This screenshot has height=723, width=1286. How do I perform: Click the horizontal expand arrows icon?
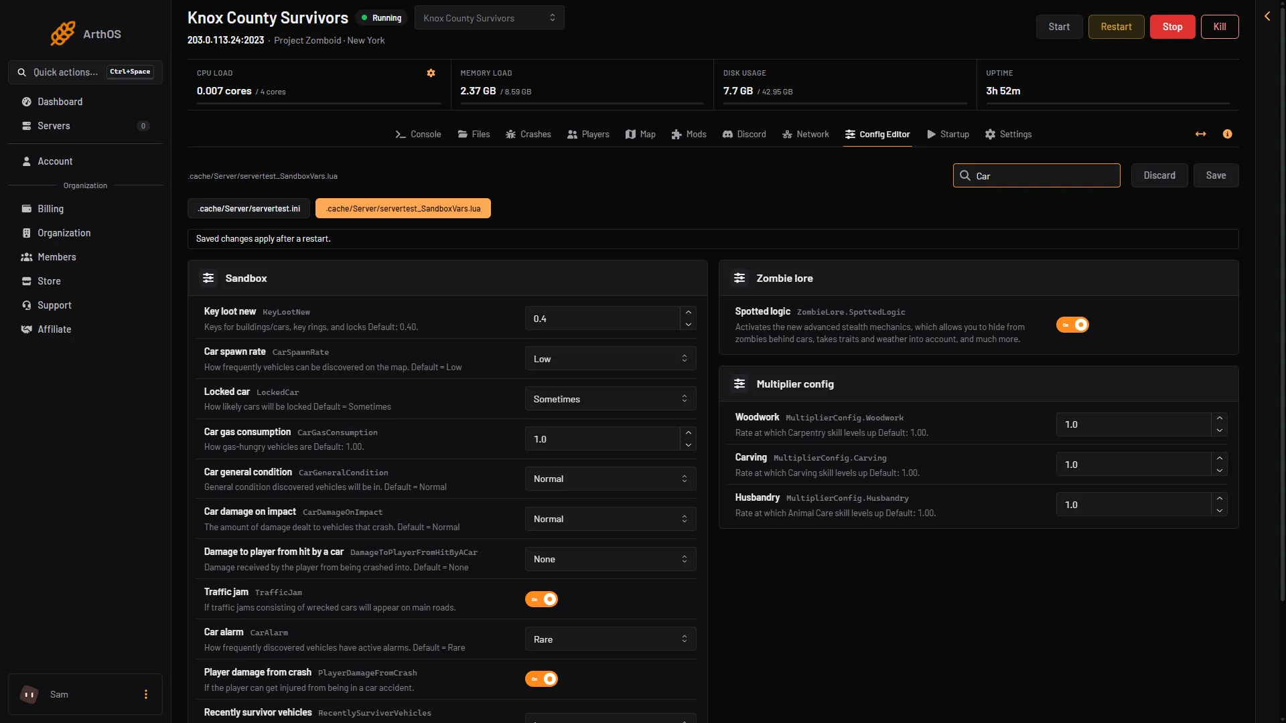pyautogui.click(x=1201, y=134)
